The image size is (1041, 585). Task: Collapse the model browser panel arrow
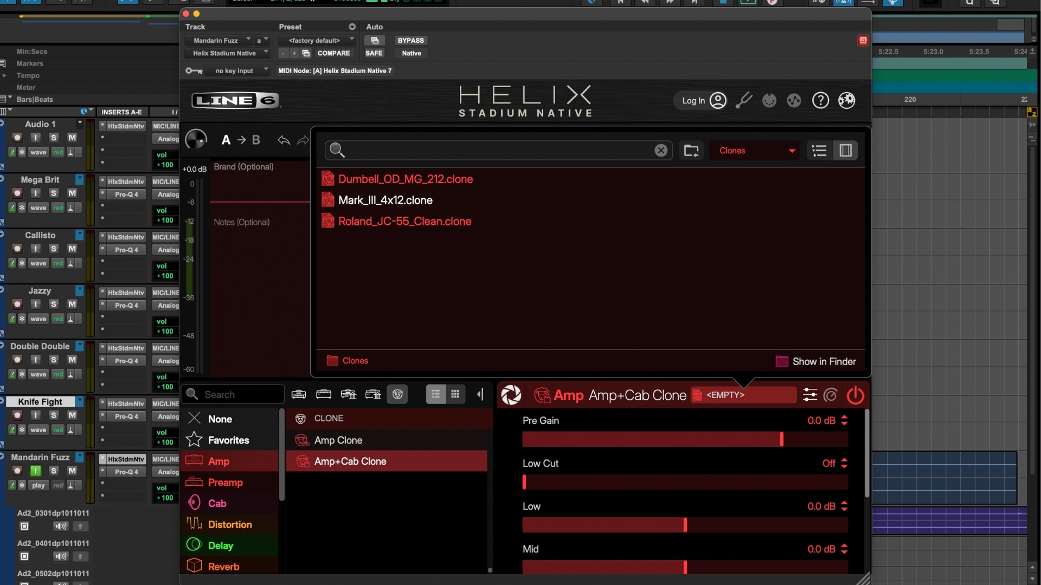pos(480,394)
